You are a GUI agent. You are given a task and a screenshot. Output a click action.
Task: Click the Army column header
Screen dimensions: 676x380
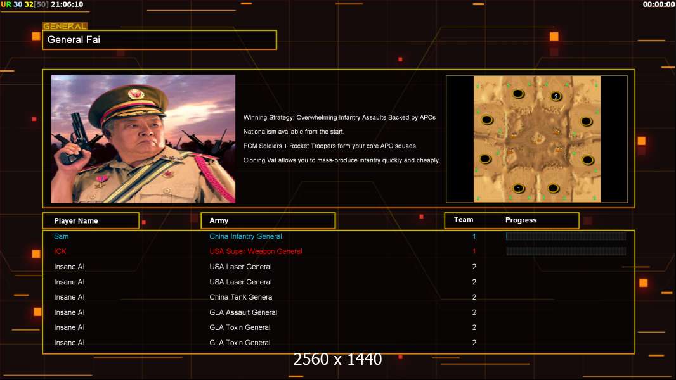click(268, 220)
